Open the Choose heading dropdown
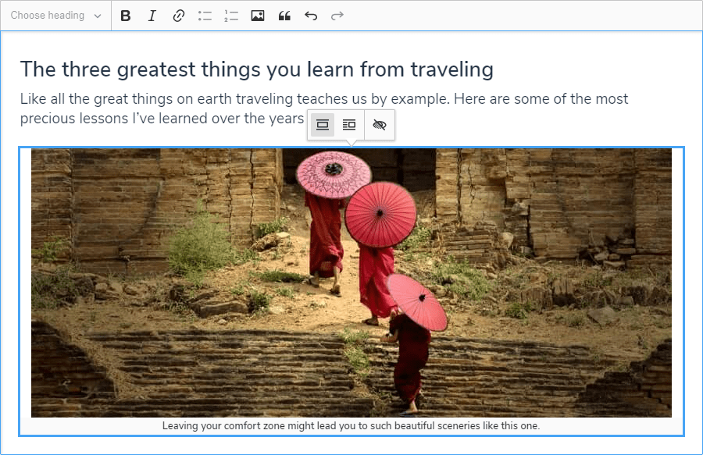Screen dimensions: 703x455 click(55, 16)
